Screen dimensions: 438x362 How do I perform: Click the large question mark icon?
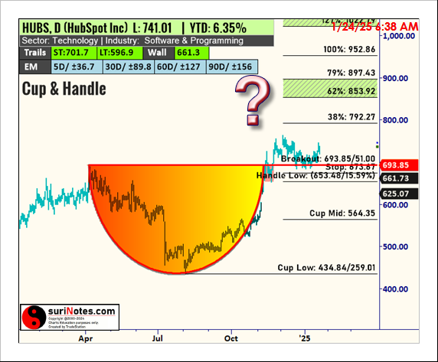[x=253, y=100]
